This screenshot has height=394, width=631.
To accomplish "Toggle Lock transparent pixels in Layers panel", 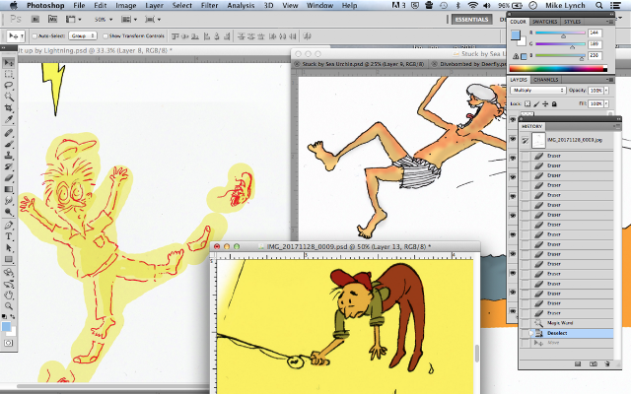I will 527,103.
